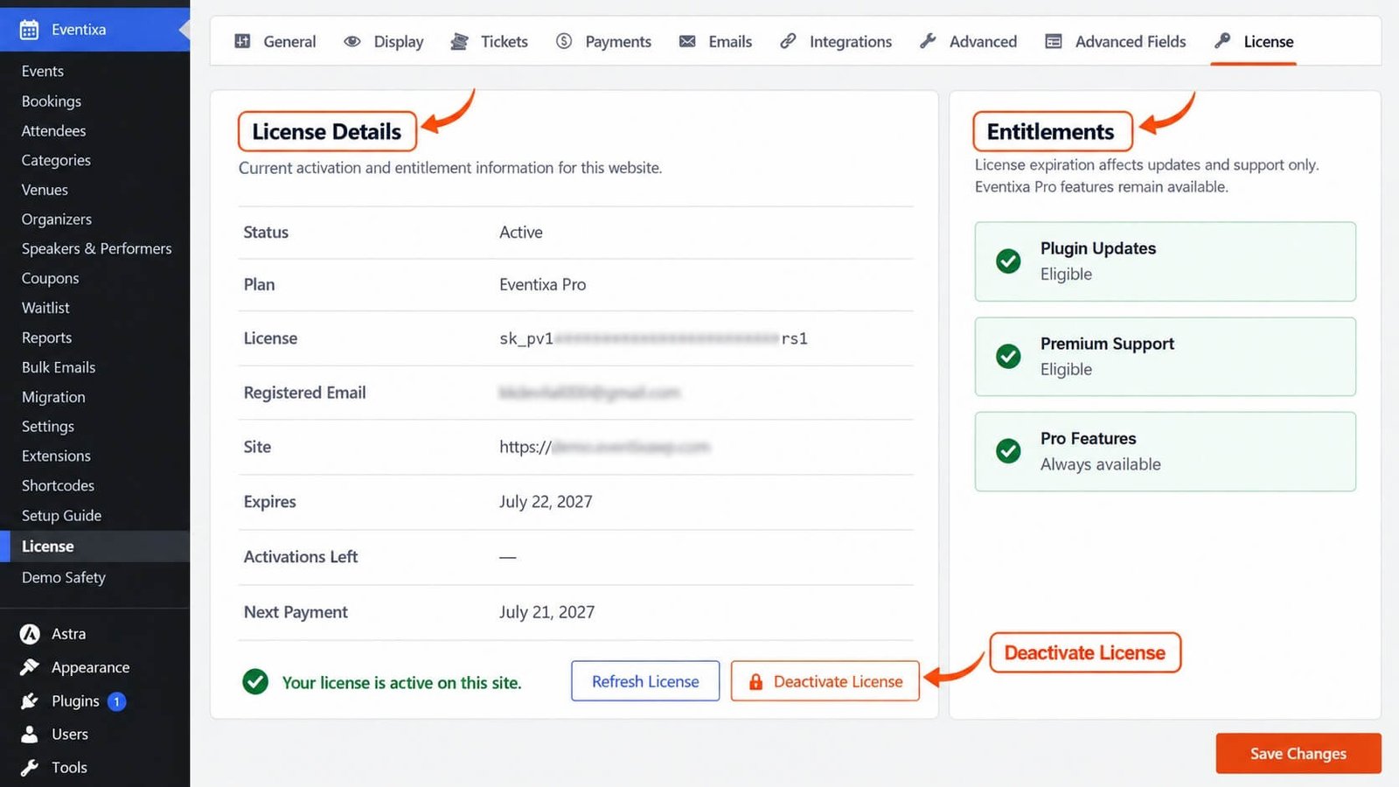Click the Active status value
This screenshot has height=787, width=1399.
click(521, 233)
